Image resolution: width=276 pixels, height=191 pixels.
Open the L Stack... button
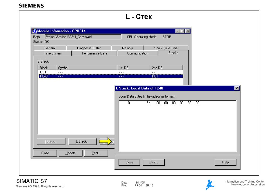pos(82,142)
